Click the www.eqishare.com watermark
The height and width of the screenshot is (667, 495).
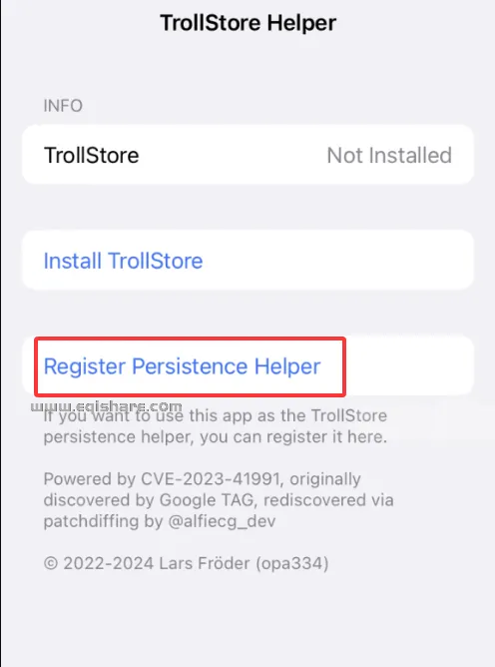(x=107, y=405)
